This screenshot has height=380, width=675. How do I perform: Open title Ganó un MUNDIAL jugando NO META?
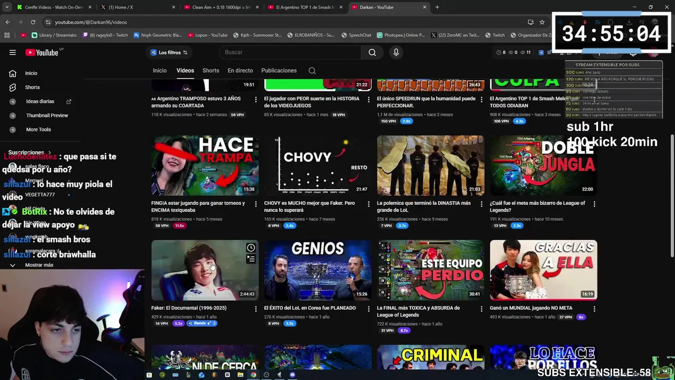point(531,308)
